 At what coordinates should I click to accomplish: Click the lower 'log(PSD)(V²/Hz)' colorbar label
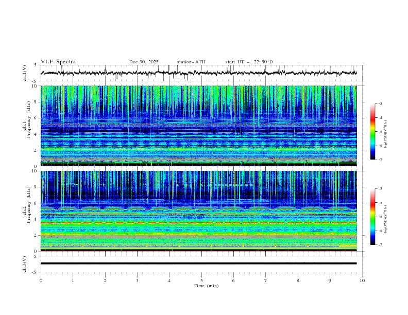tap(386, 219)
